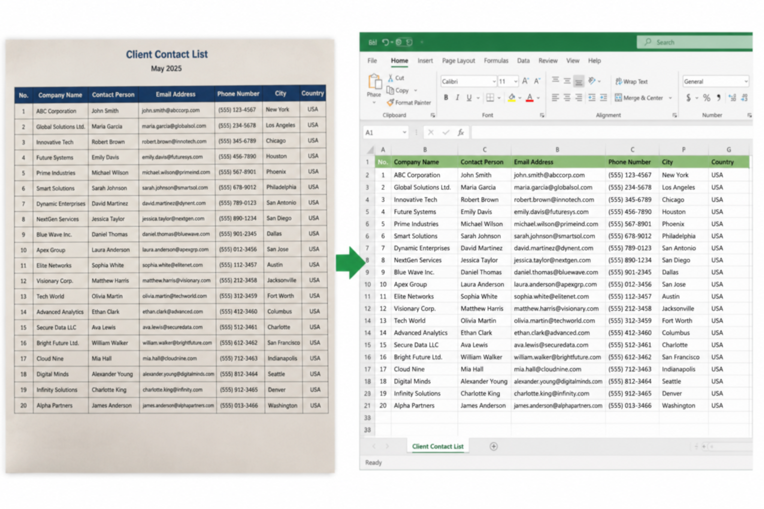
Task: Click the highlighted Bottom Align icon
Action: tap(578, 82)
